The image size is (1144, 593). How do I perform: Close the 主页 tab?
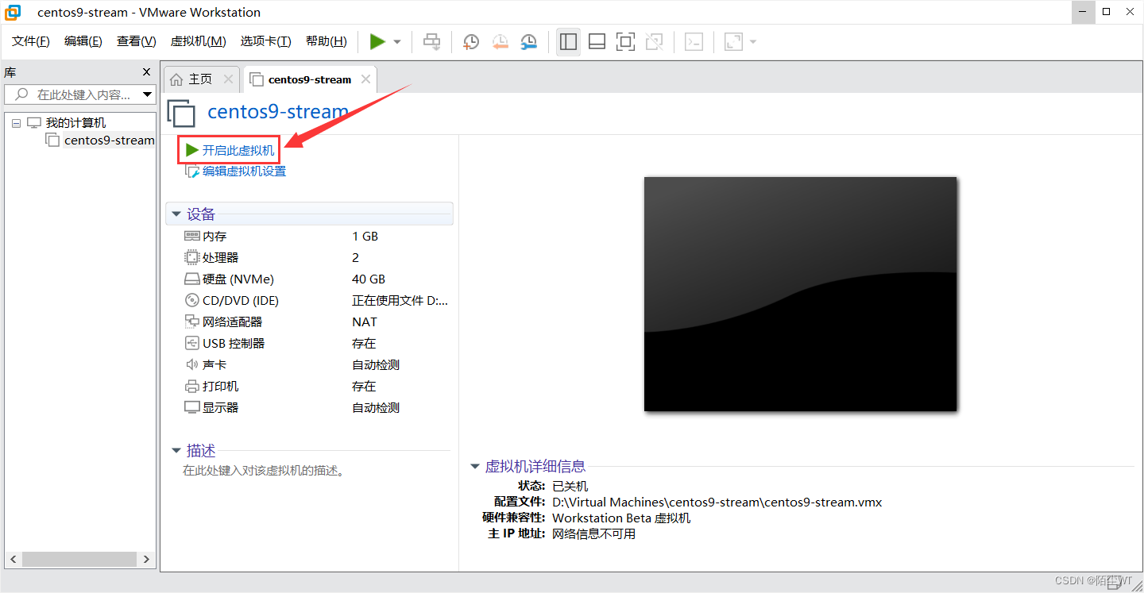coord(228,79)
